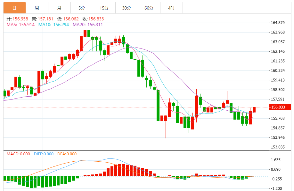This screenshot has width=294, height=191.
Task: Click the 1.635 MACD axis label
Action: (x=276, y=160)
